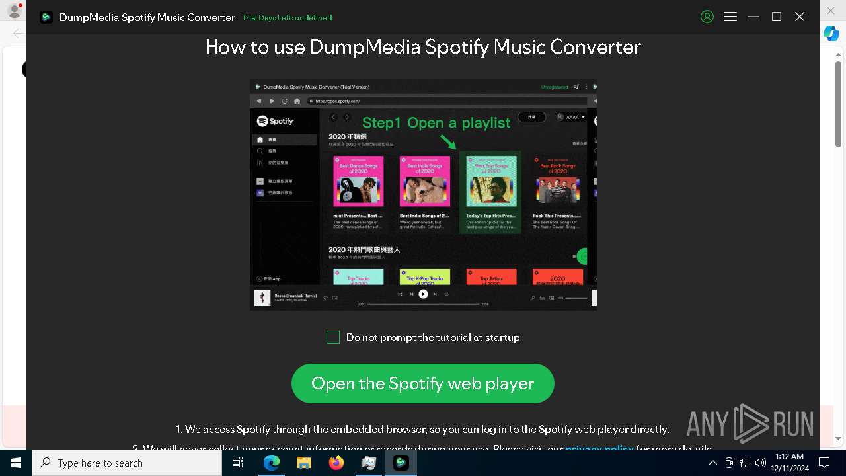The image size is (846, 476).
Task: Click the network icon in system tray
Action: [745, 463]
